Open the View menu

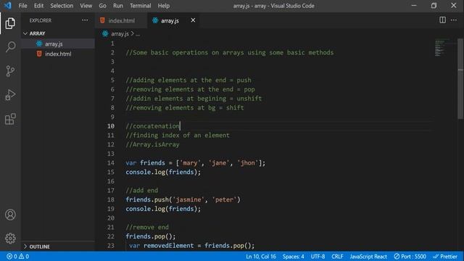[86, 6]
